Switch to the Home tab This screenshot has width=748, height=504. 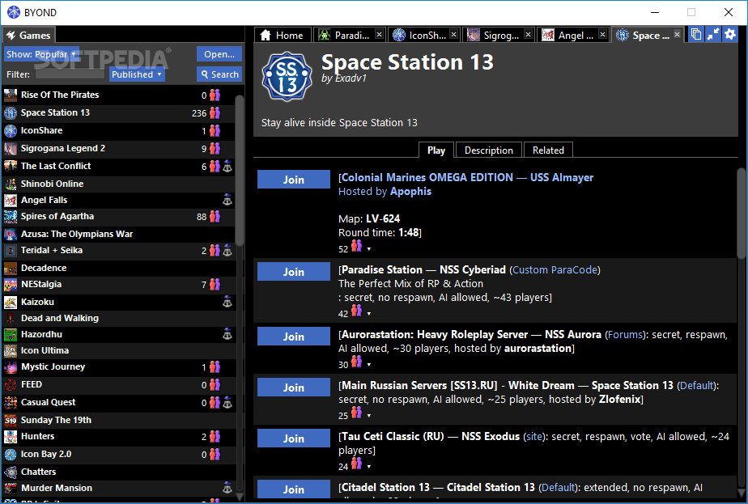click(x=283, y=36)
